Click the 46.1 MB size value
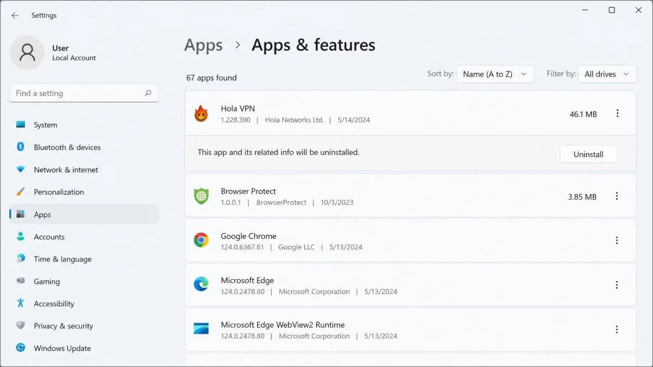The width and height of the screenshot is (653, 367). (583, 114)
